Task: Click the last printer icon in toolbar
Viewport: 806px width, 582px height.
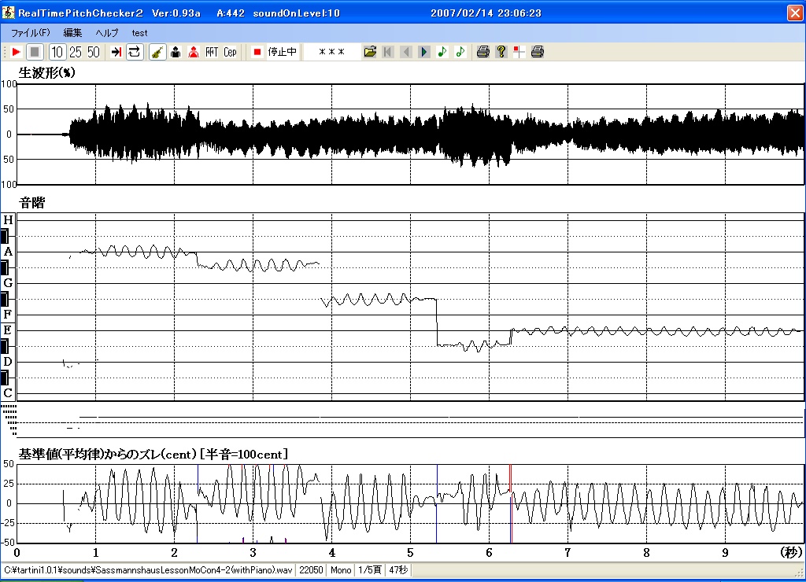Action: [x=537, y=52]
